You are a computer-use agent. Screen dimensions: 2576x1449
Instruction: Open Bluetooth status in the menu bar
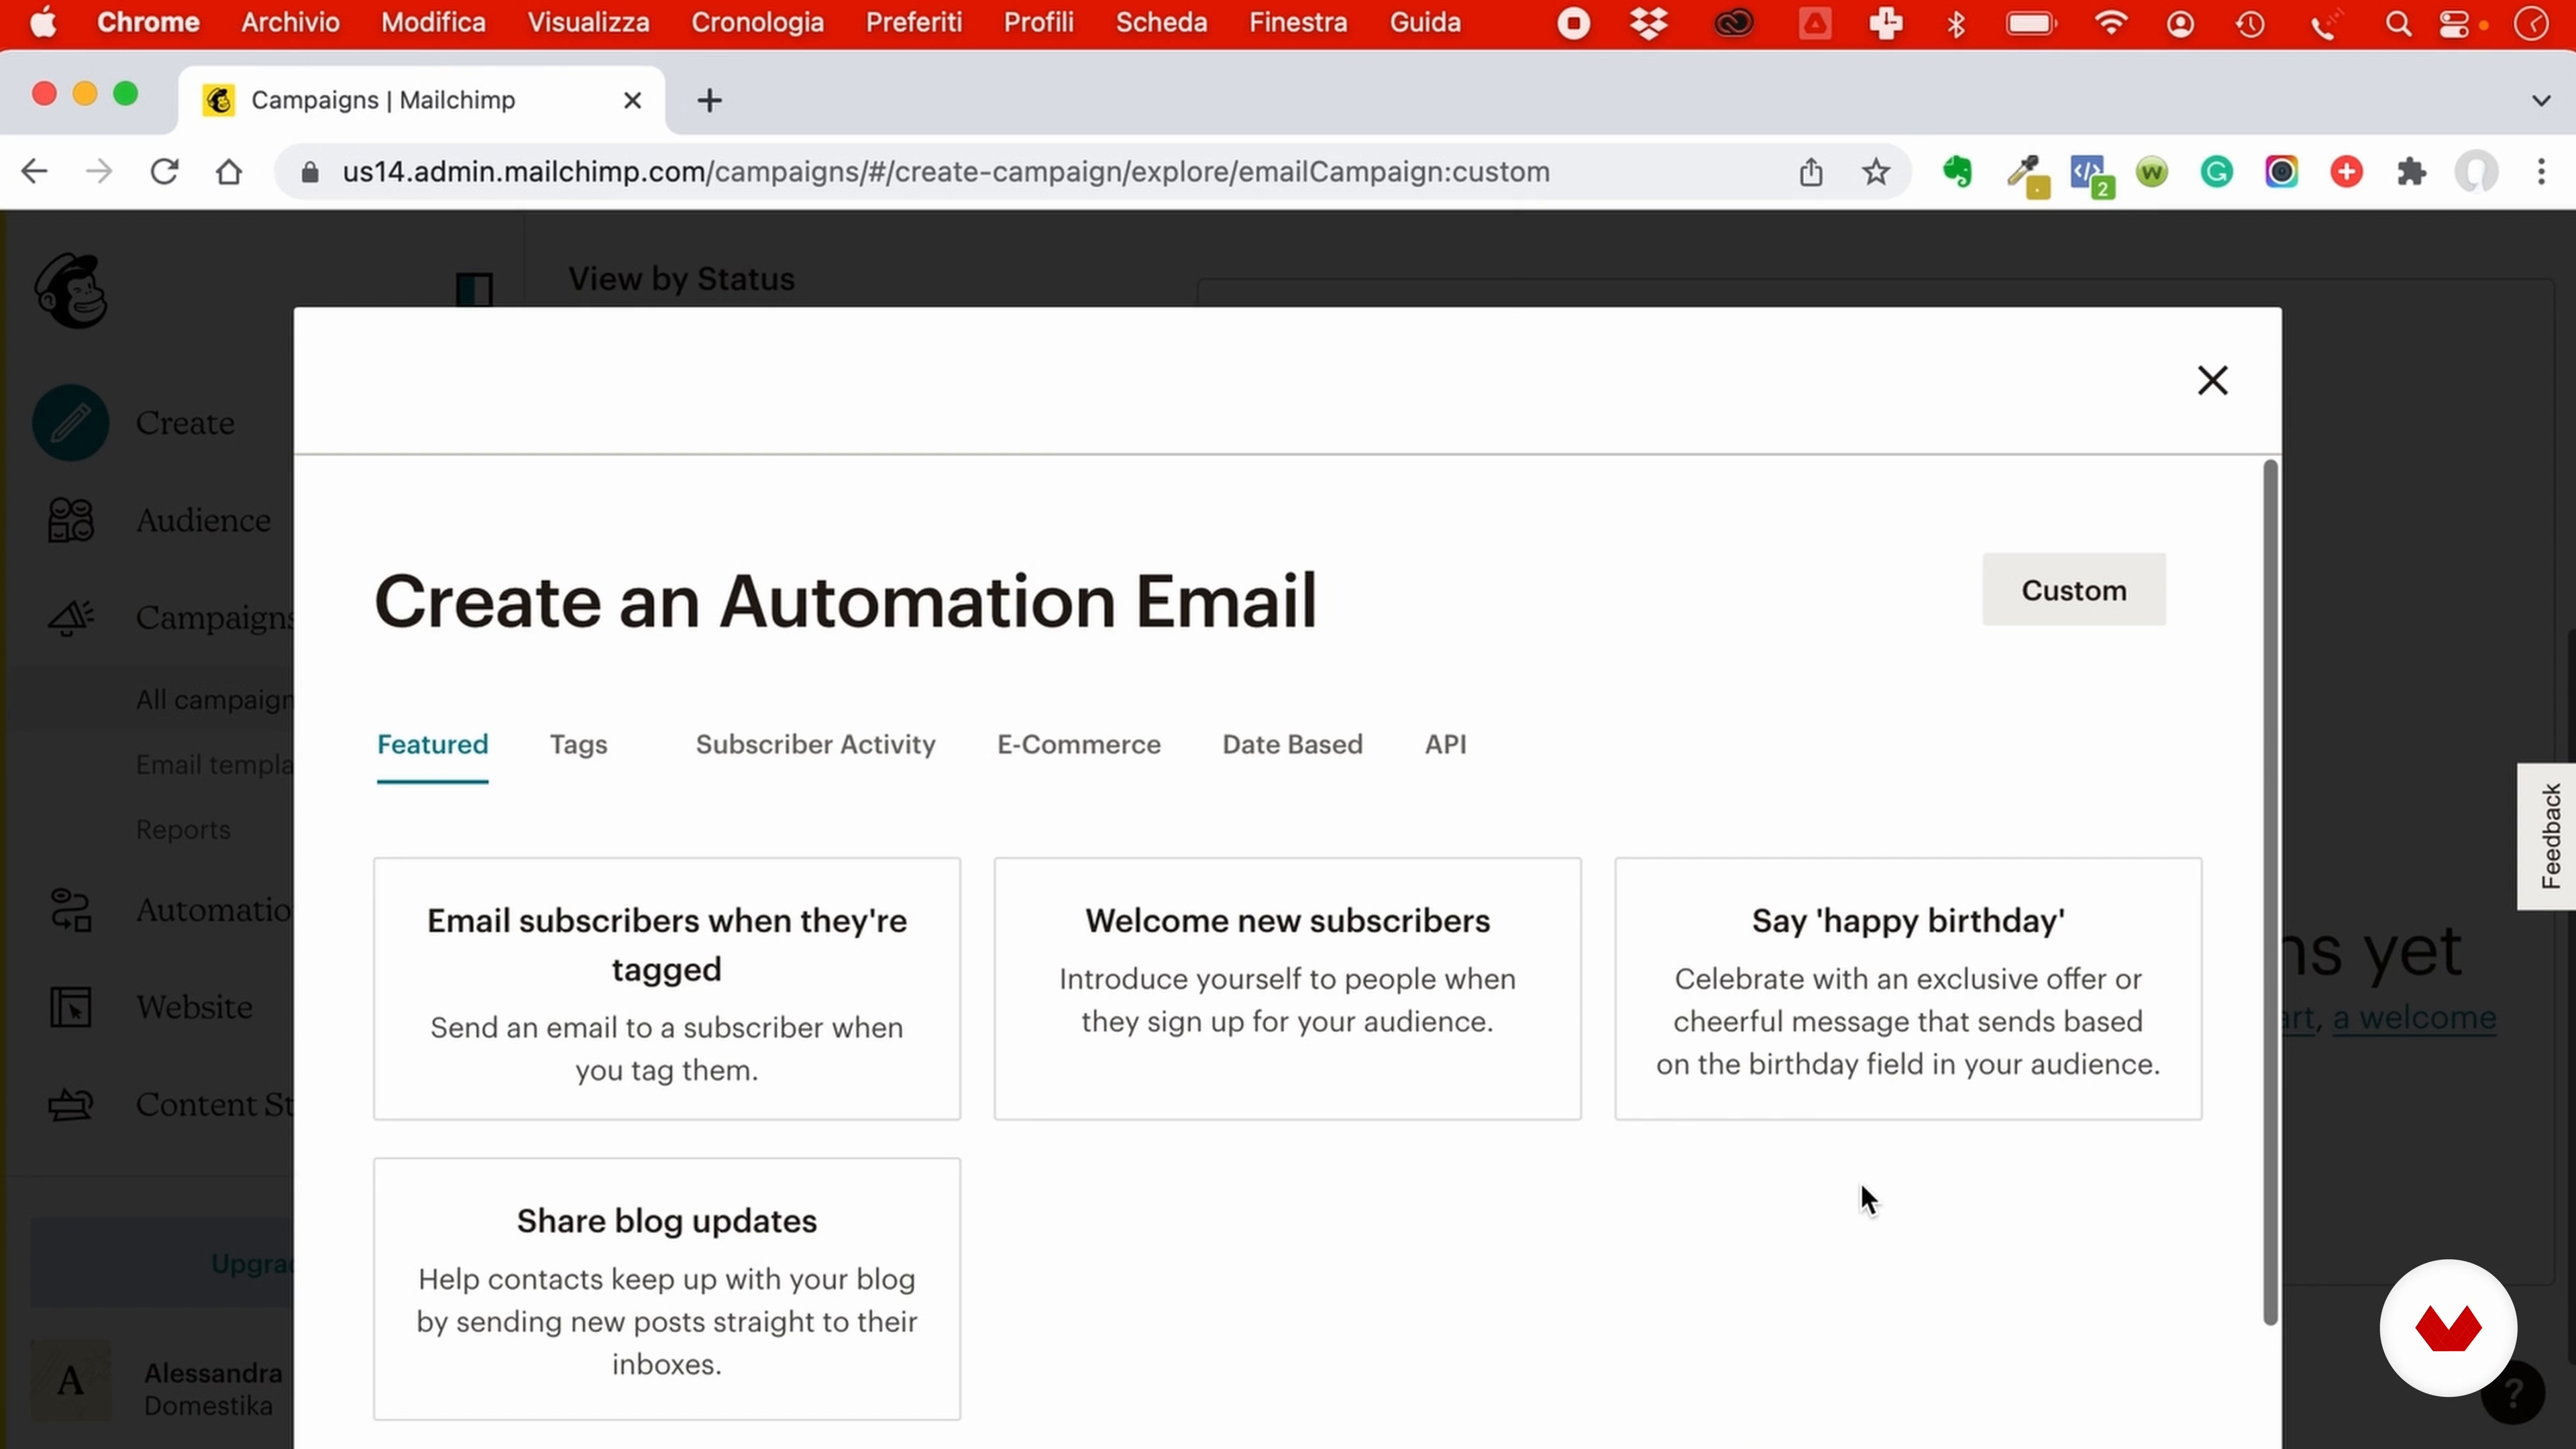click(1956, 23)
